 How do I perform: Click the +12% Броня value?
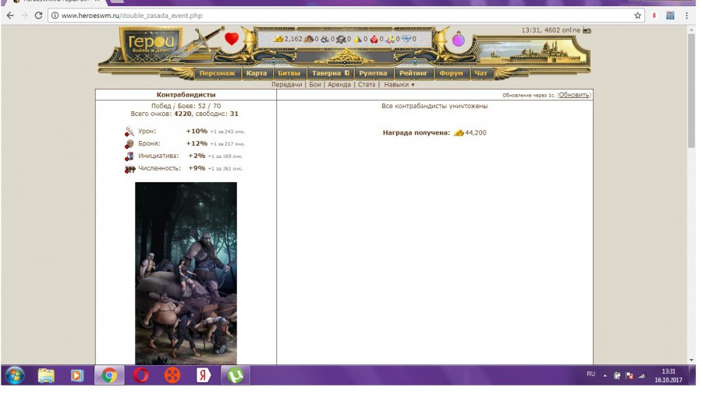tap(197, 144)
